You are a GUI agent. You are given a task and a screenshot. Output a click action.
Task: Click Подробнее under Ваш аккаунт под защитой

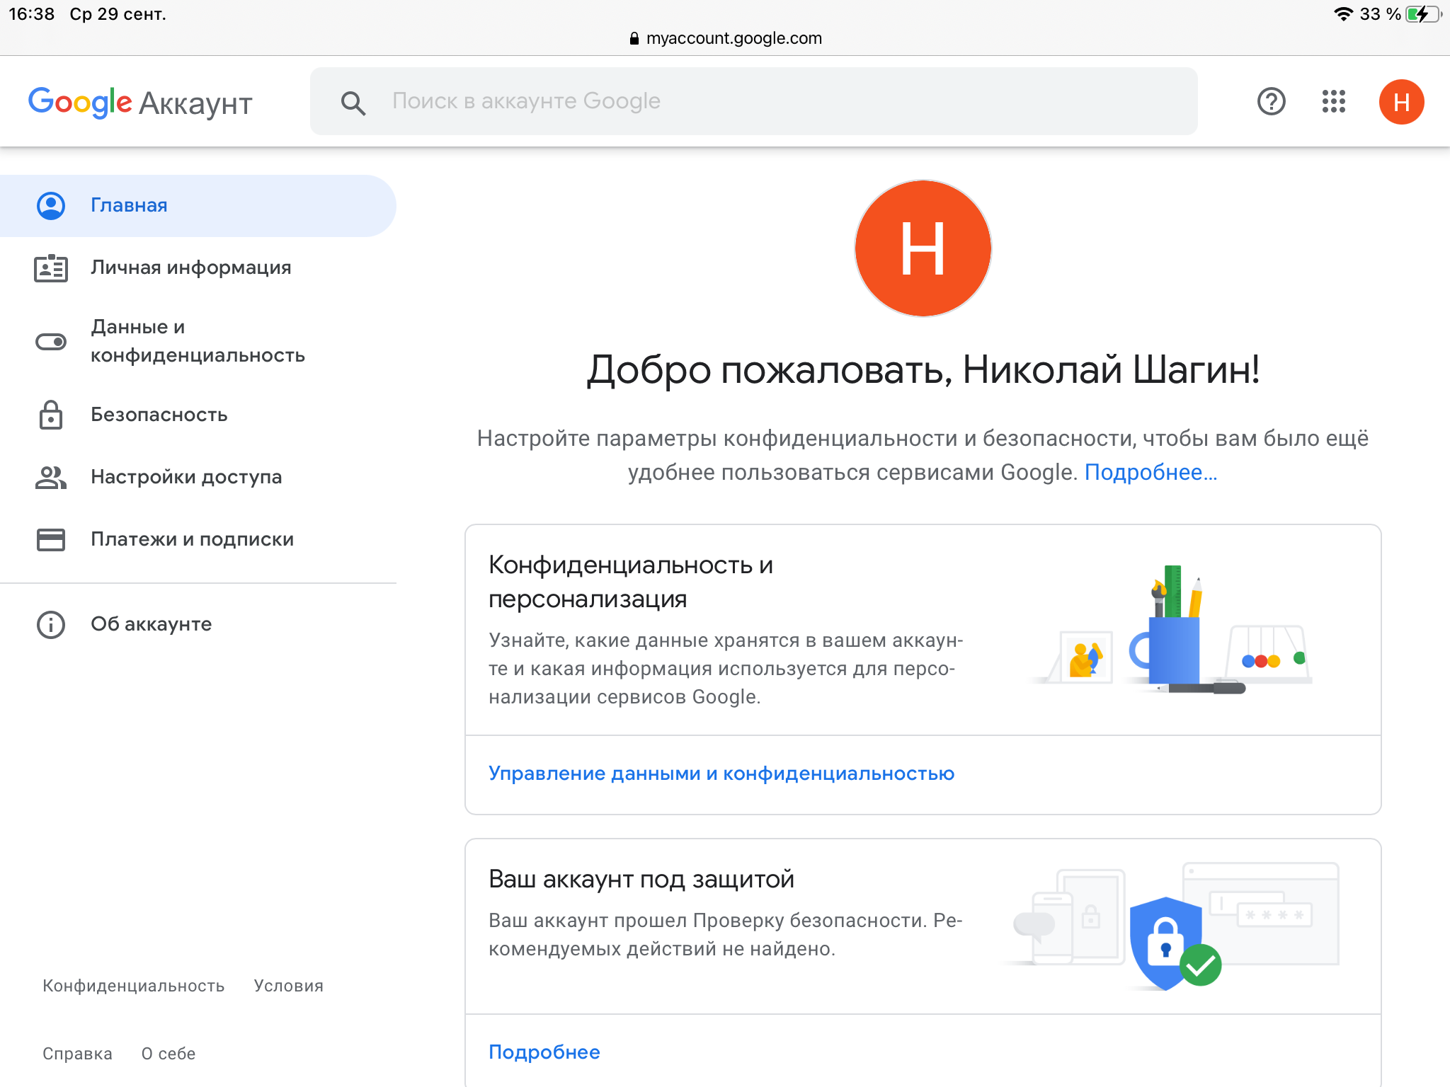pyautogui.click(x=544, y=1052)
